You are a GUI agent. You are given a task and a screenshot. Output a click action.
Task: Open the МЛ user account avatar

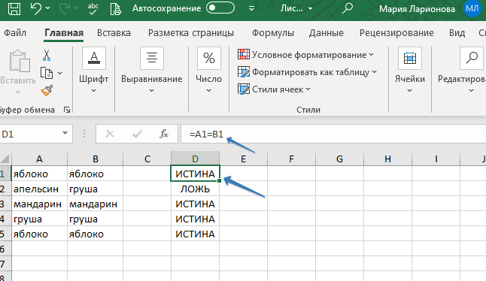(472, 8)
